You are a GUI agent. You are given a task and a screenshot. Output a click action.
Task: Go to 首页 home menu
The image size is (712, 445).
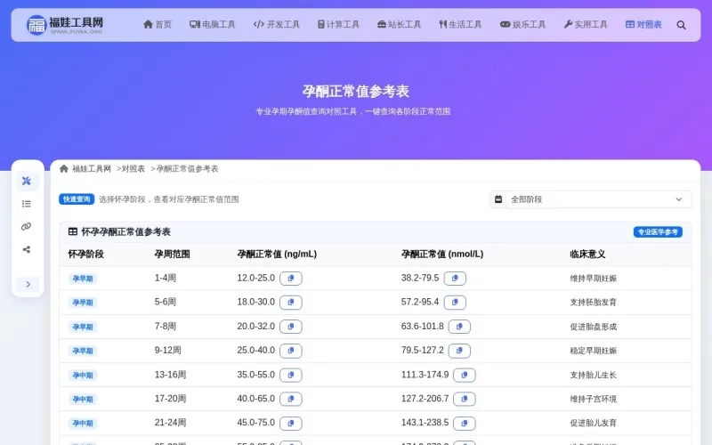(x=158, y=25)
